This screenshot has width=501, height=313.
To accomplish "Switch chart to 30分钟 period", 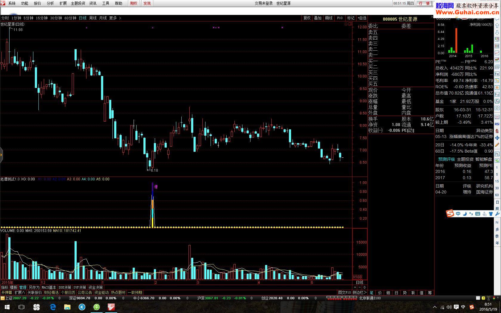I will (x=56, y=18).
